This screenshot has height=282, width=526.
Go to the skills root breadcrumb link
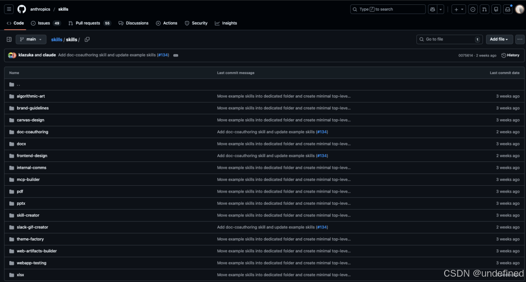click(56, 39)
